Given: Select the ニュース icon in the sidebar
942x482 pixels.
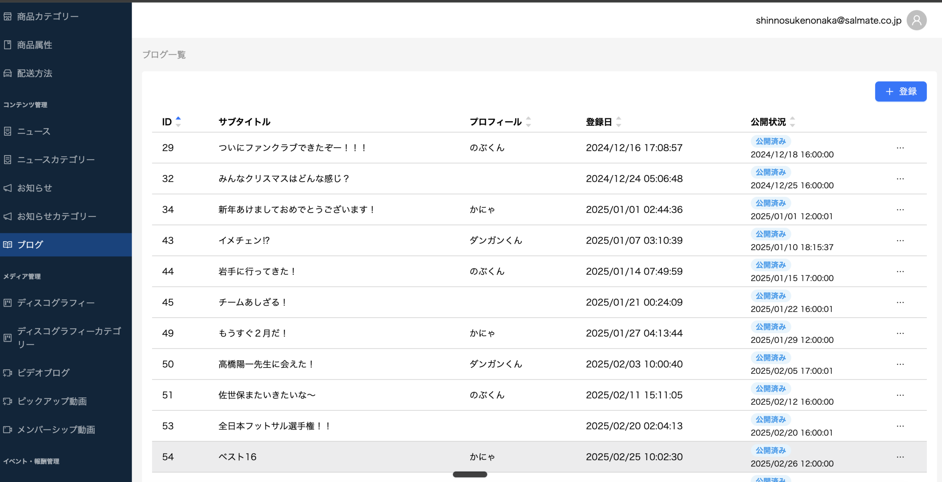Looking at the screenshot, I should 8,131.
